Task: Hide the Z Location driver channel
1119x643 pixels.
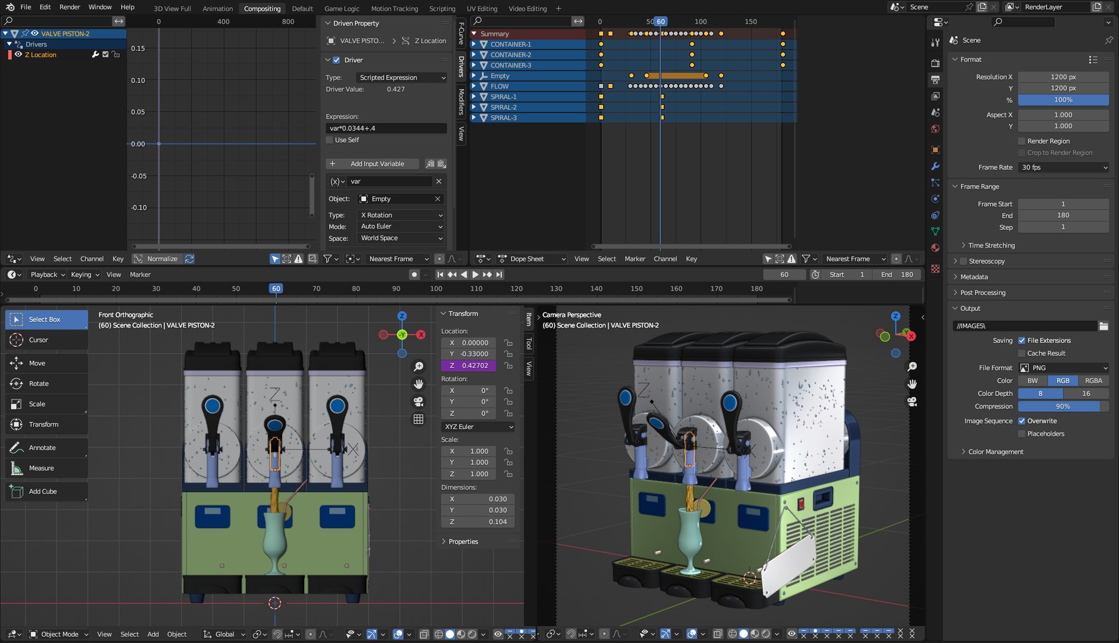Action: tap(18, 55)
